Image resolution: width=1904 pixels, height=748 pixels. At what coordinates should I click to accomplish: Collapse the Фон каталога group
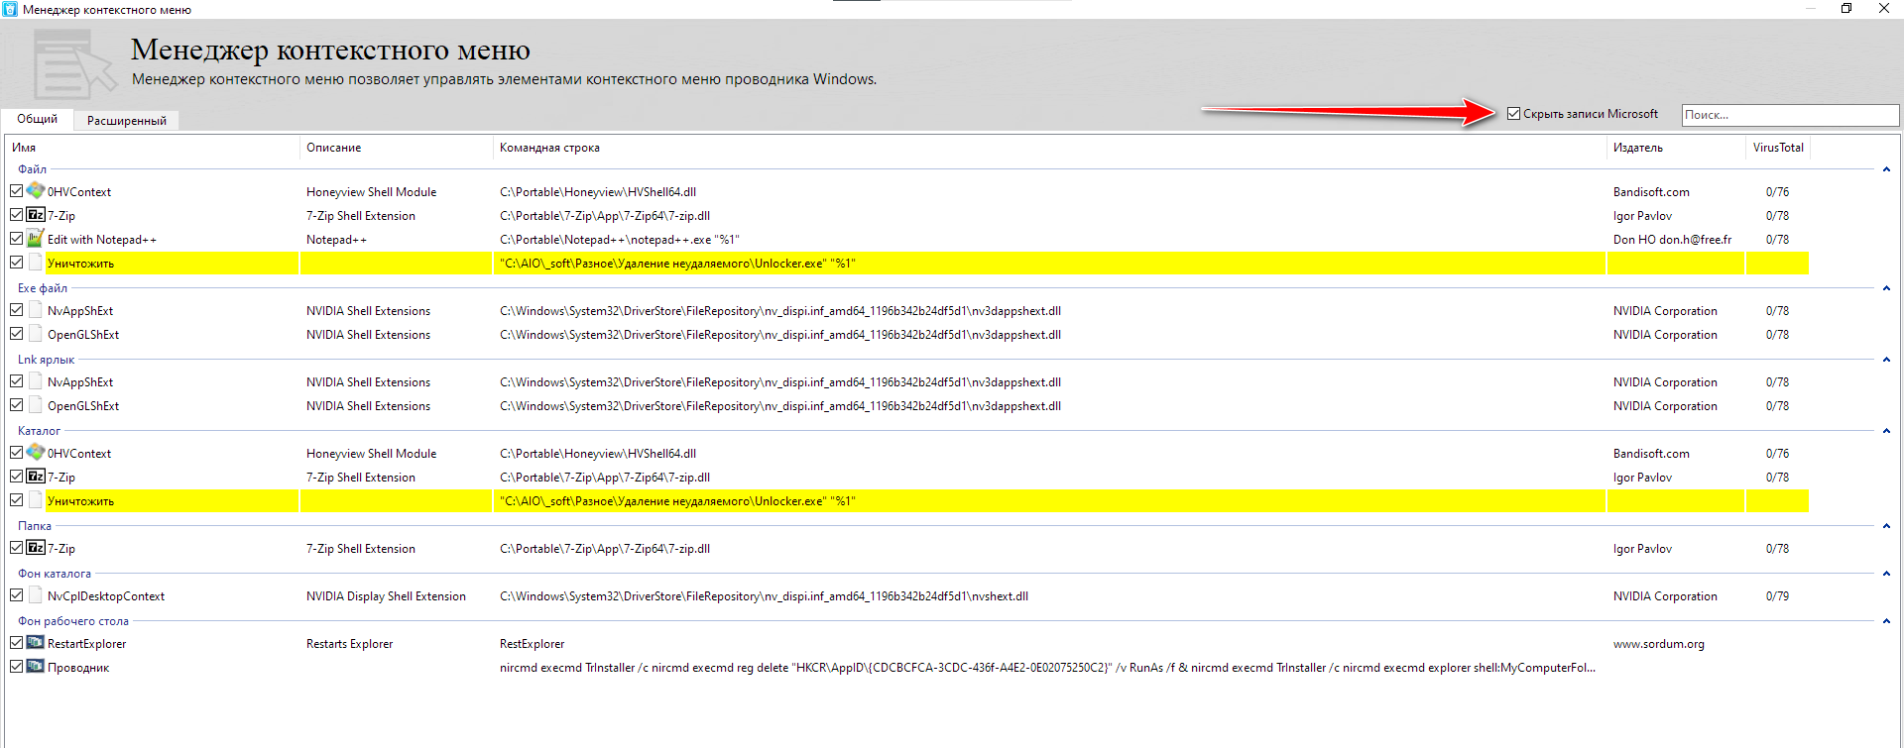click(x=1886, y=574)
